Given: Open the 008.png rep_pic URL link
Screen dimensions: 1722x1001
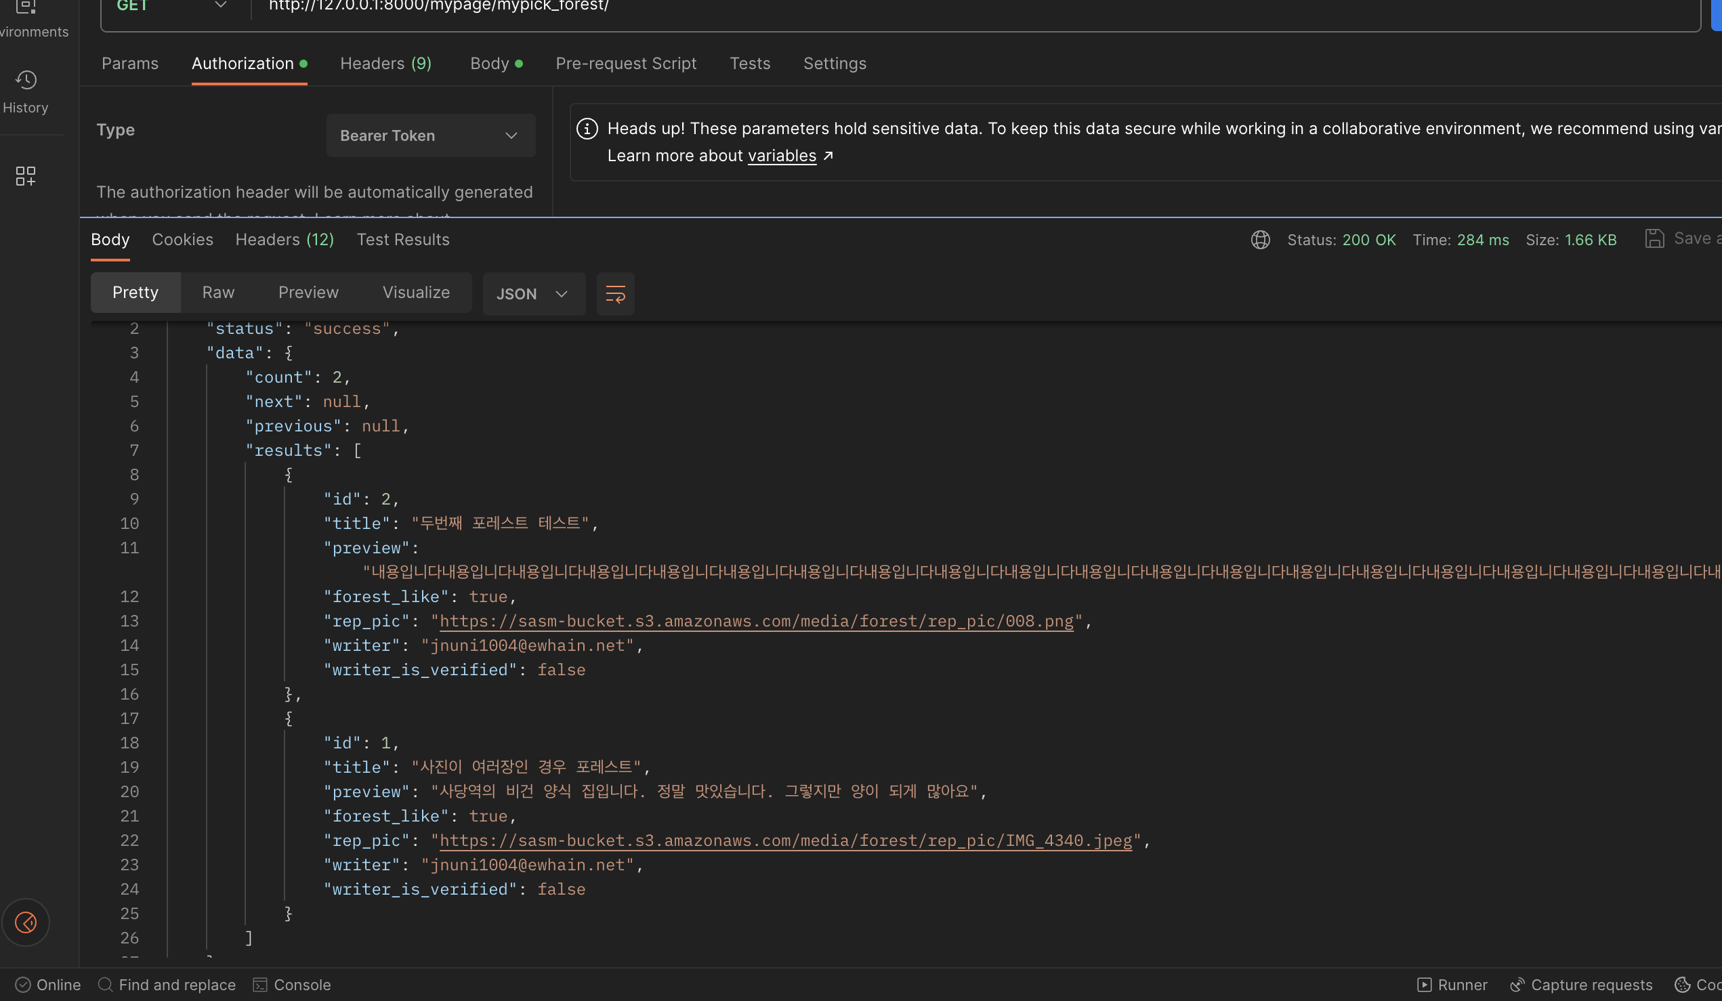Looking at the screenshot, I should click(x=757, y=621).
